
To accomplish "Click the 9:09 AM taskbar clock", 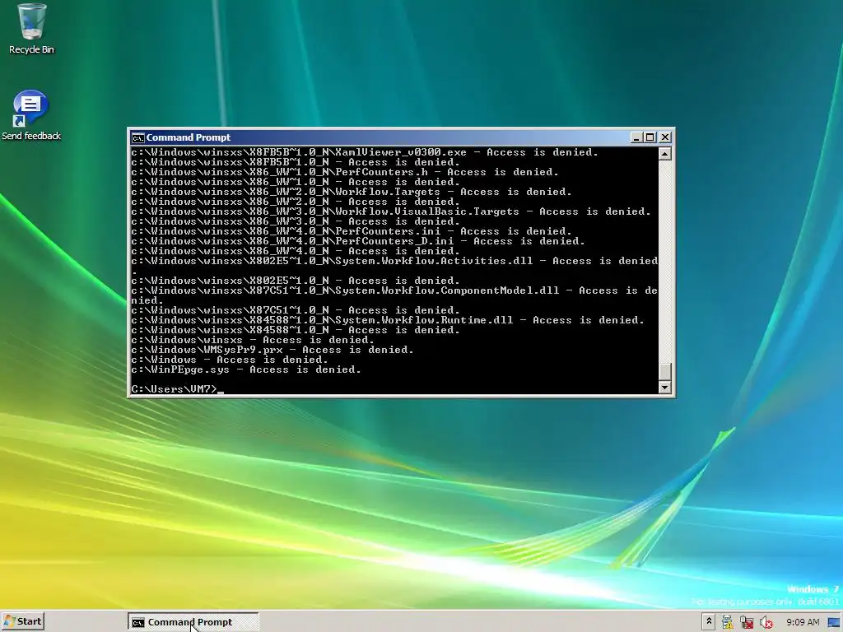I will (803, 622).
